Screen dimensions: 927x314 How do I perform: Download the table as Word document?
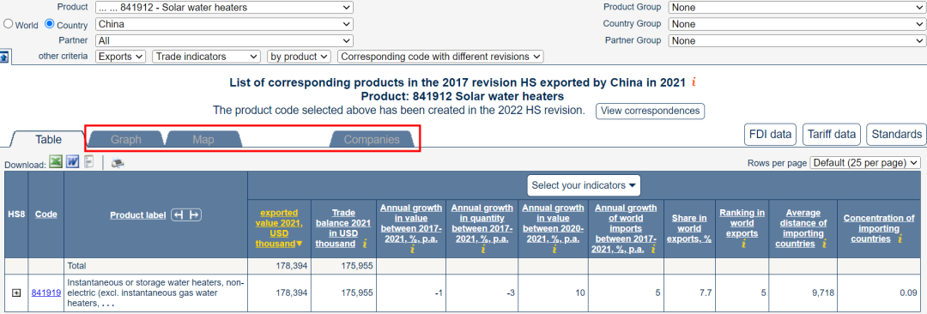pyautogui.click(x=72, y=162)
